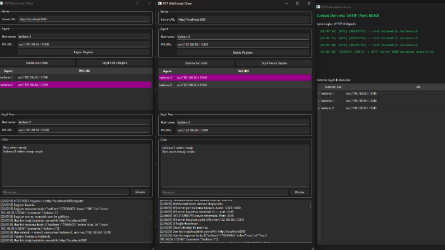Click Gönder button in kullanici2 client chat
The image size is (445, 250).
click(x=300, y=192)
